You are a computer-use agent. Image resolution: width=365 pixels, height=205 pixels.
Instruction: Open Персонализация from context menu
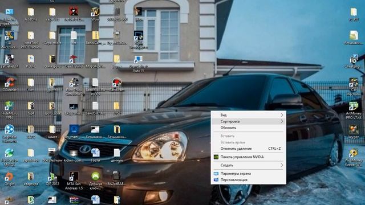[249, 180]
